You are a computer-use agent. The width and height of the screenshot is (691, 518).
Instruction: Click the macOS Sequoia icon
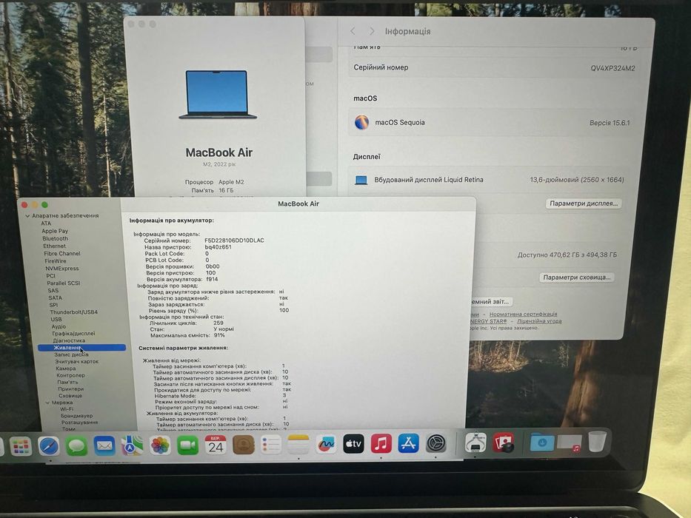[362, 122]
